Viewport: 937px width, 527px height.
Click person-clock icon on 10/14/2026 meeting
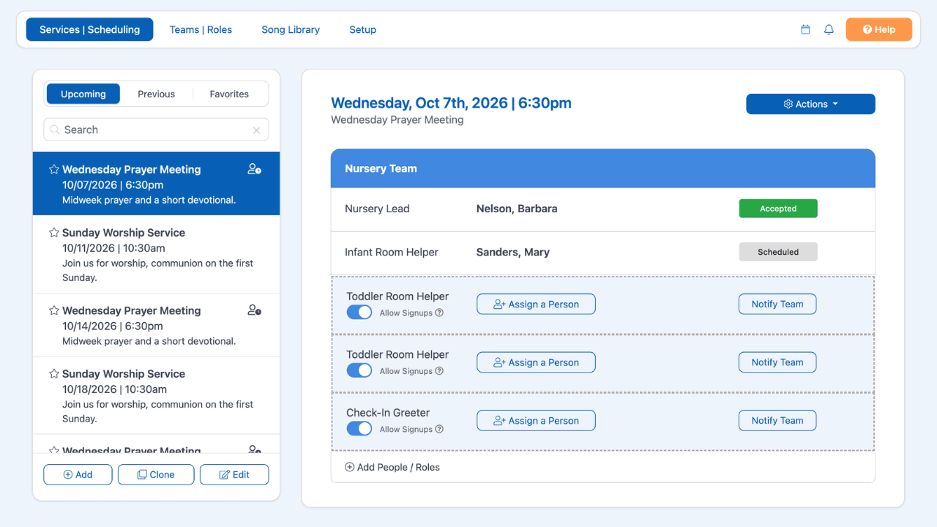point(254,310)
